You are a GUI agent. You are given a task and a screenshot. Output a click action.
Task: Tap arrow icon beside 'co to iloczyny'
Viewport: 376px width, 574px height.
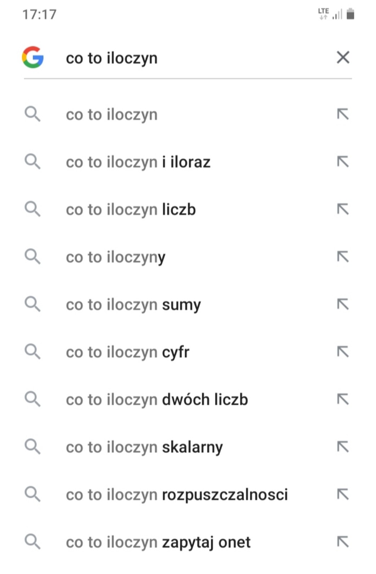click(x=343, y=257)
